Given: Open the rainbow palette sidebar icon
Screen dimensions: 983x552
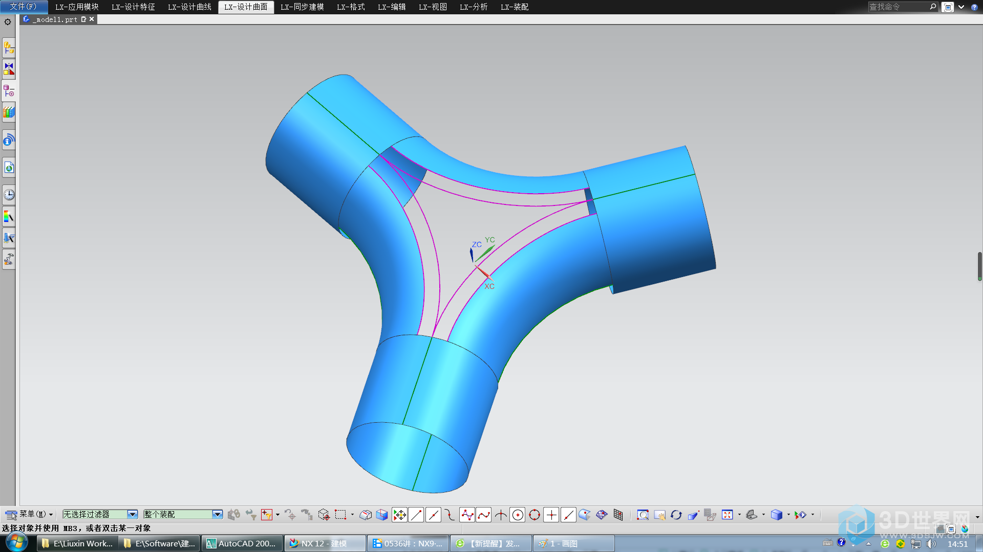Looking at the screenshot, I should [x=9, y=217].
